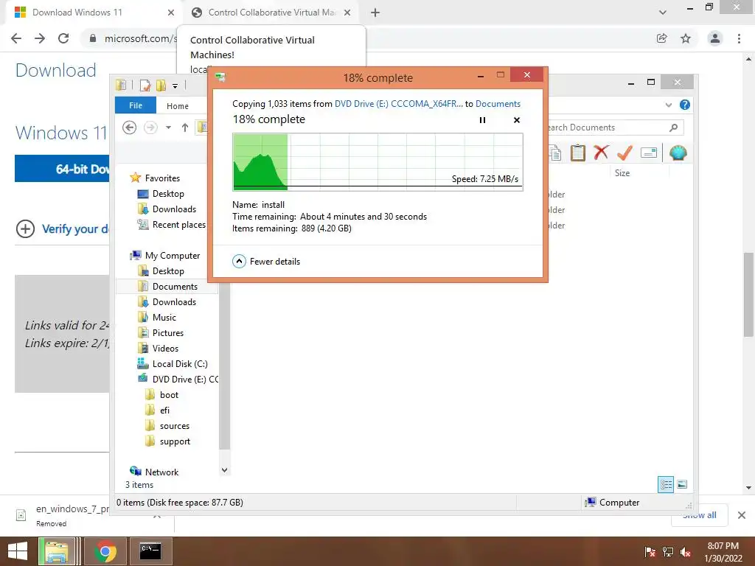
Task: Click Explorer's forward navigation arrow
Action: [x=150, y=127]
